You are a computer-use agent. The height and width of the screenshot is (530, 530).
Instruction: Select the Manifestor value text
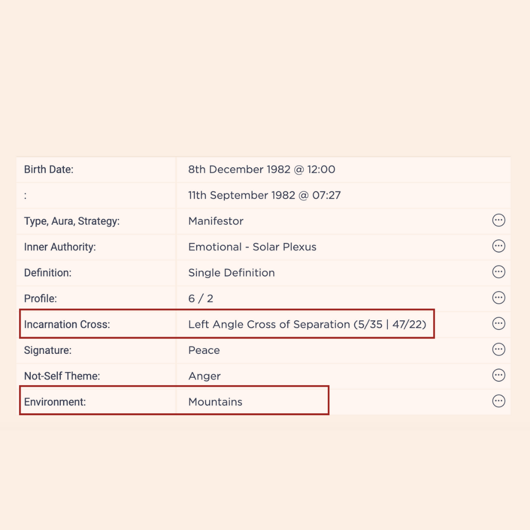[215, 221]
